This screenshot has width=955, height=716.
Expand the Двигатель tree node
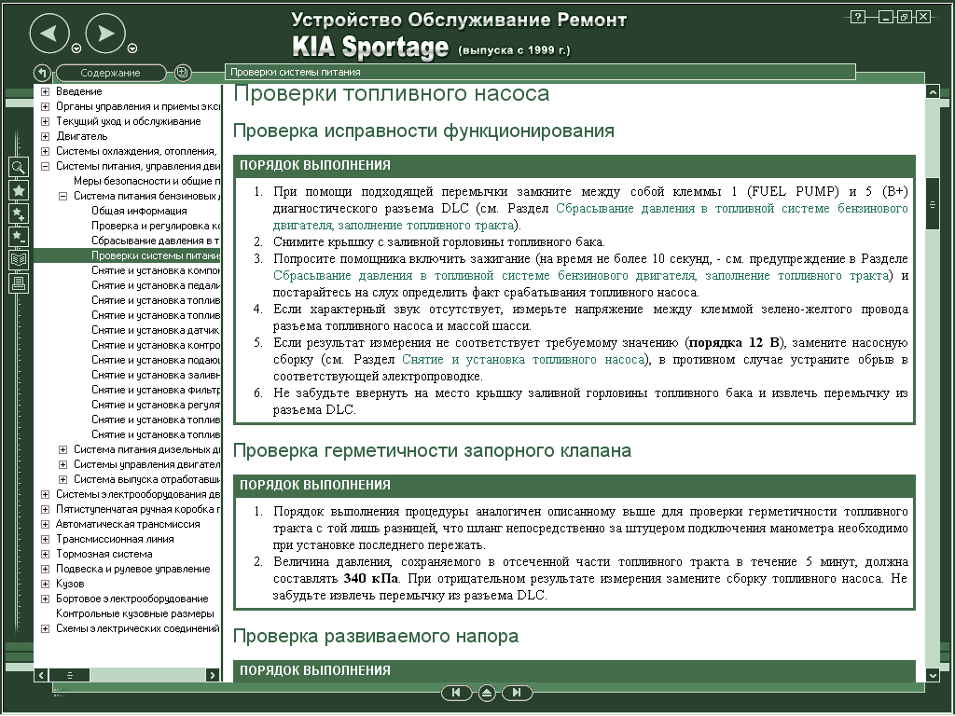point(45,136)
